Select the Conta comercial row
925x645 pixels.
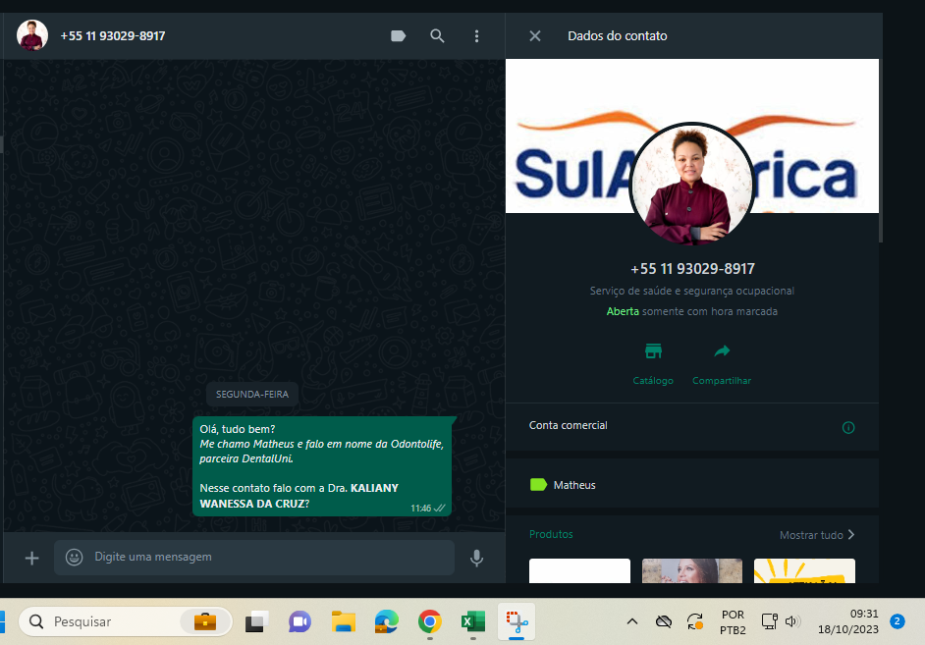point(692,427)
